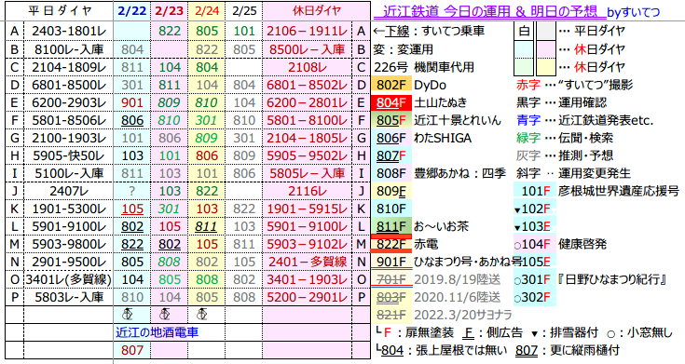Click the pale yellow swatch in the legend

pos(545,67)
